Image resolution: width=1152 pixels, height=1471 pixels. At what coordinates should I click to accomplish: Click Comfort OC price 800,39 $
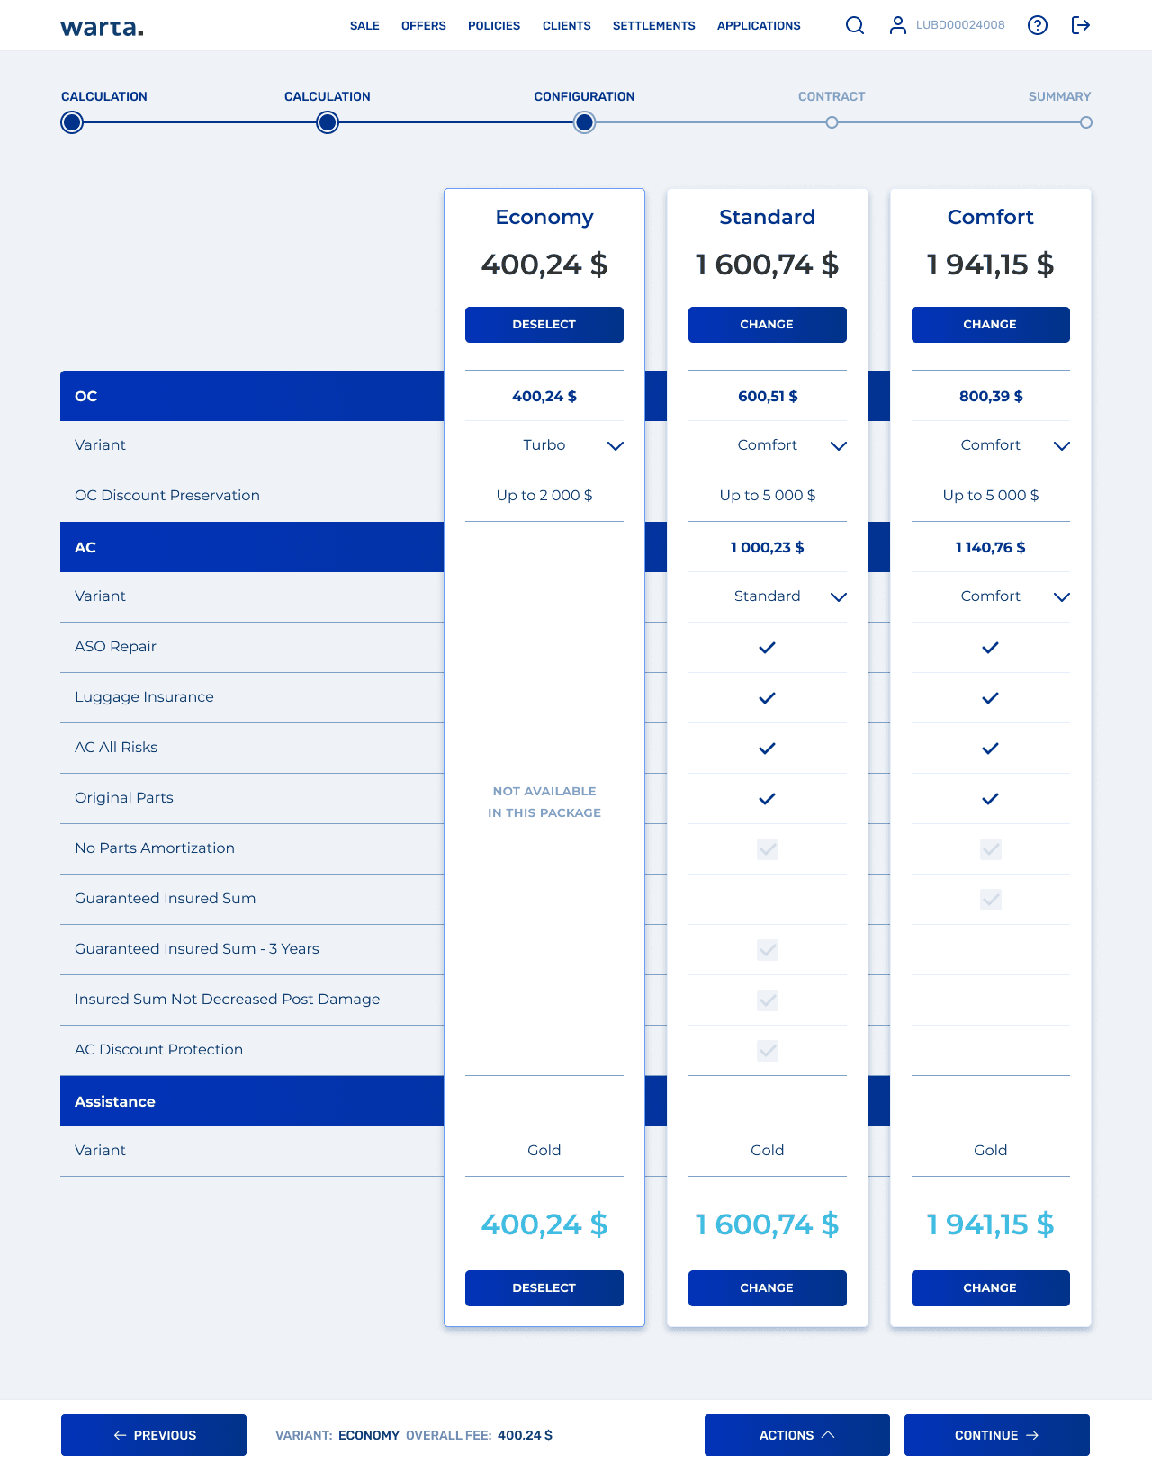click(x=991, y=396)
